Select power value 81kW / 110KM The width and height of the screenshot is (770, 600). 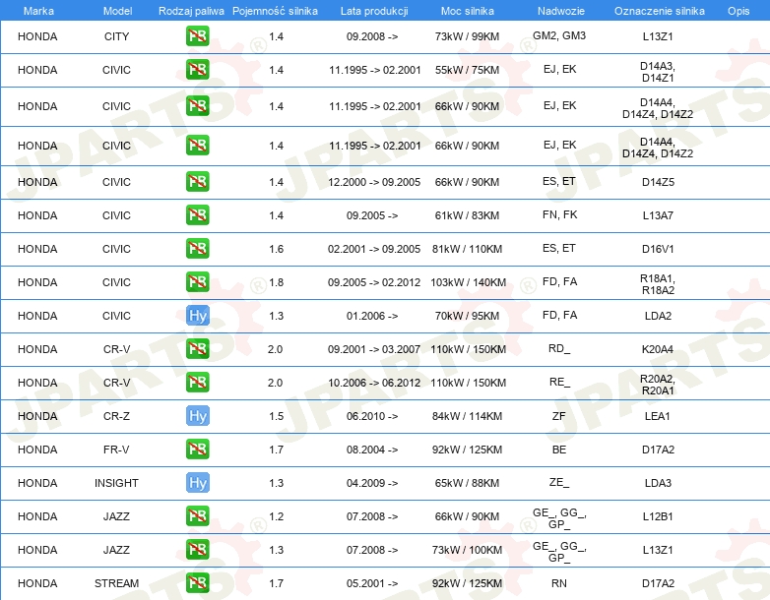(467, 249)
